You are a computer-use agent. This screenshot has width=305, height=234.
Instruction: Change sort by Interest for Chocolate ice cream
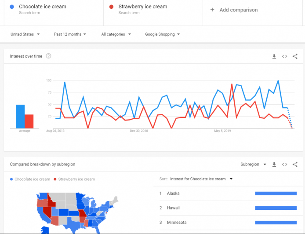point(201,179)
